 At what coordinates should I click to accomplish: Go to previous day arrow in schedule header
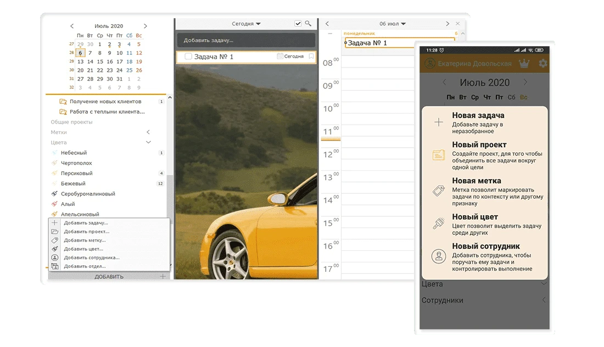click(x=327, y=24)
